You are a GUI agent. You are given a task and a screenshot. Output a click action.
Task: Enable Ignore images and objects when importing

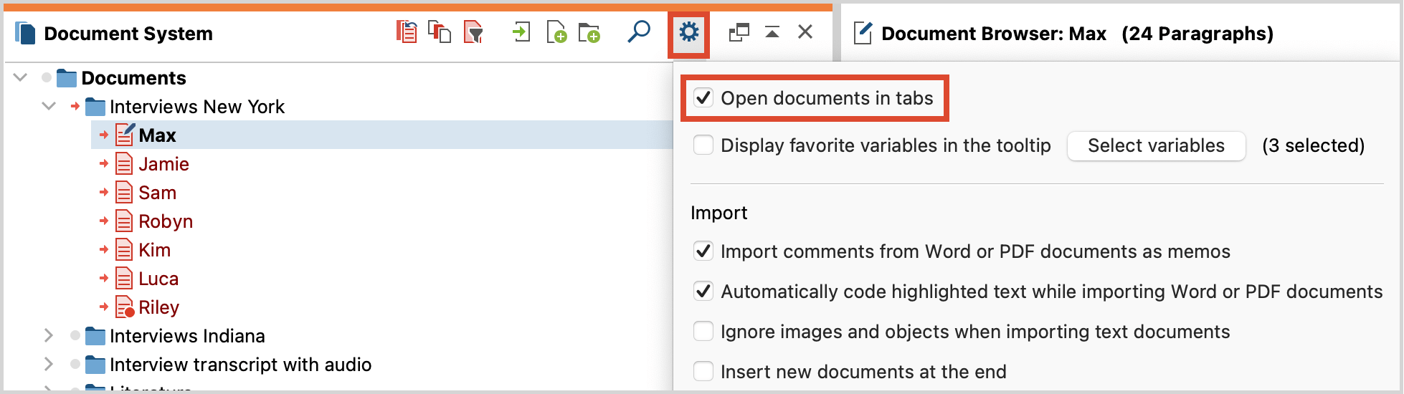click(703, 331)
